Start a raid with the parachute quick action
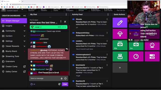Image resolution: width=161 pixels, height=90 pixels. pos(120,34)
